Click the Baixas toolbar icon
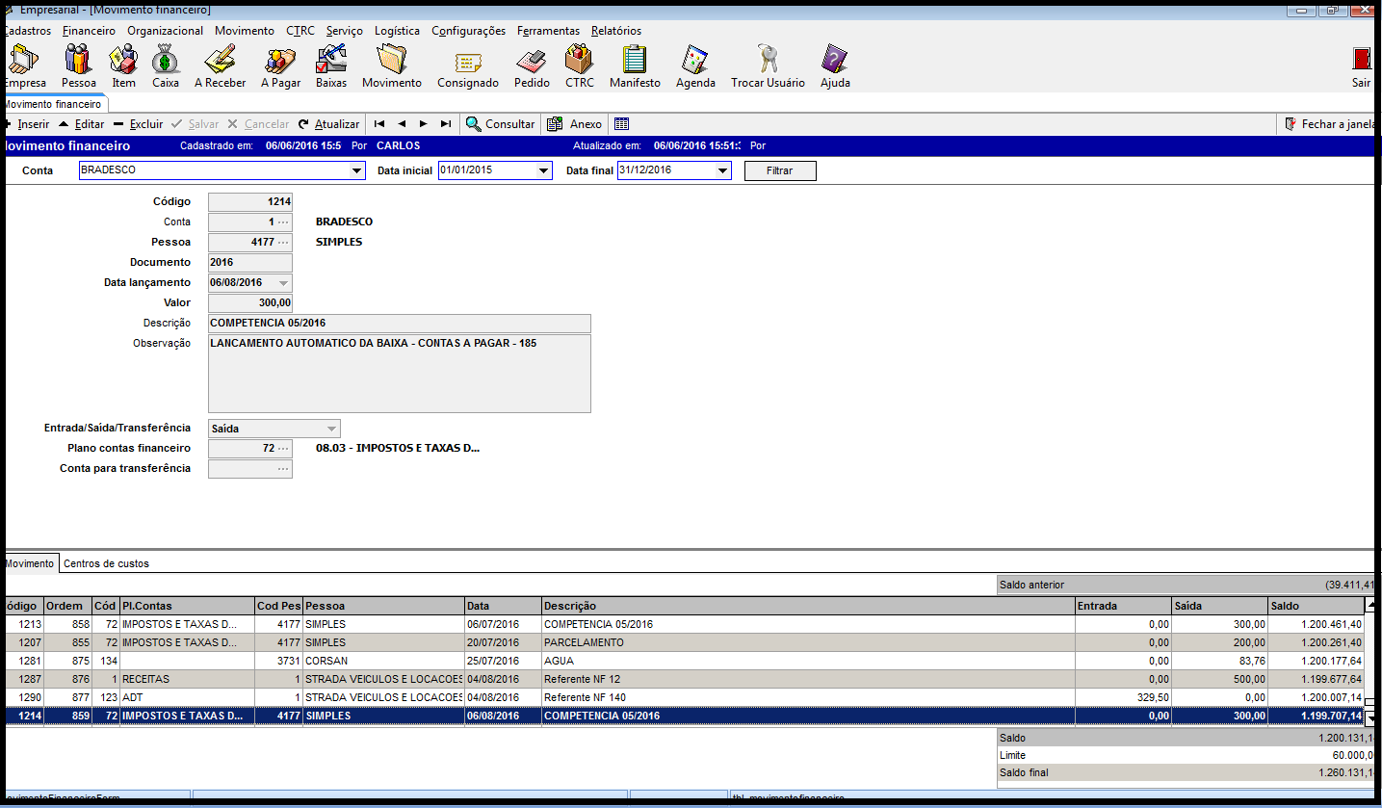The width and height of the screenshot is (1382, 808). [x=330, y=60]
